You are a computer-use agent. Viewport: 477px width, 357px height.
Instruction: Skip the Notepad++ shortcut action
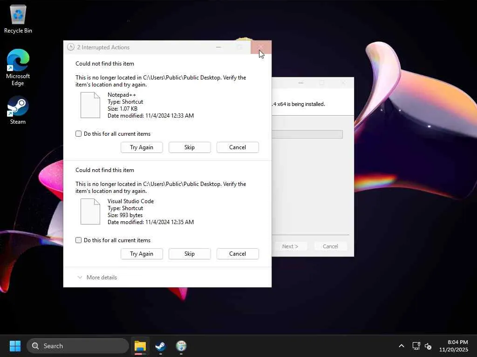point(190,147)
